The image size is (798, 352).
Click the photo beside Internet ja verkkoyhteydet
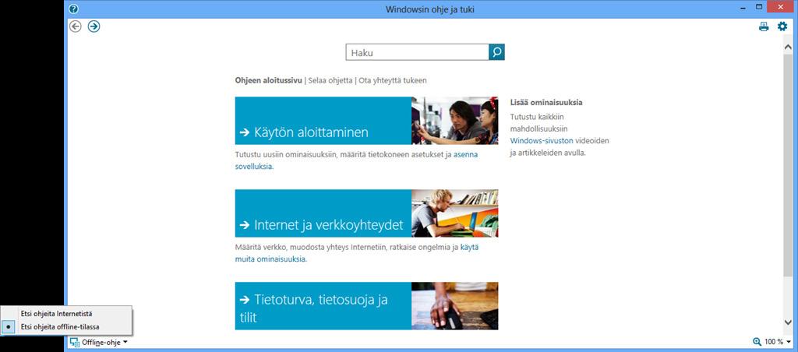(455, 213)
